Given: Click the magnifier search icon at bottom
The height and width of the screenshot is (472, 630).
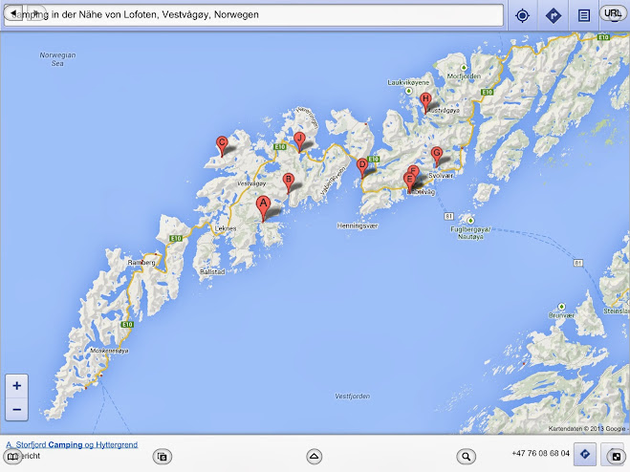Looking at the screenshot, I should click(x=467, y=457).
